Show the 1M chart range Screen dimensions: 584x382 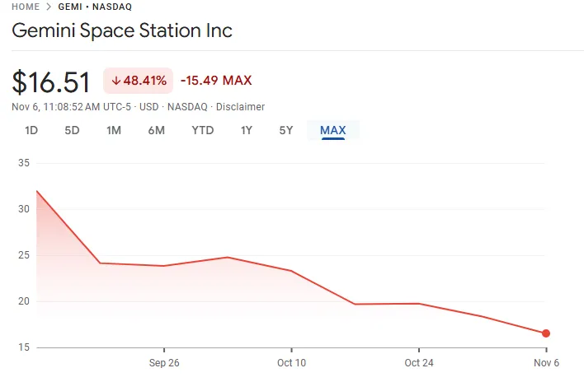[x=114, y=130]
